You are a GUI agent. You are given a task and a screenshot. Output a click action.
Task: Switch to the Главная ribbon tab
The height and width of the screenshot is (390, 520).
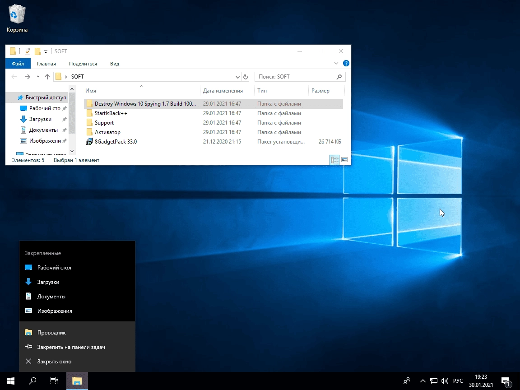(x=46, y=63)
